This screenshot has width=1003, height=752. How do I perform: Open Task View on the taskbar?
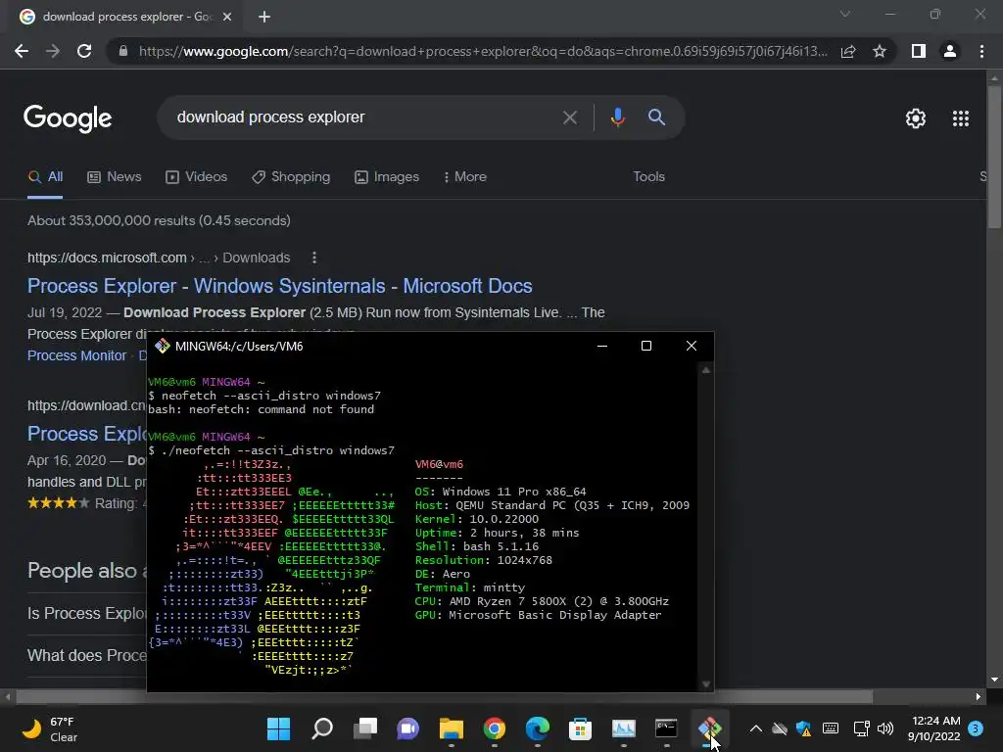(365, 728)
